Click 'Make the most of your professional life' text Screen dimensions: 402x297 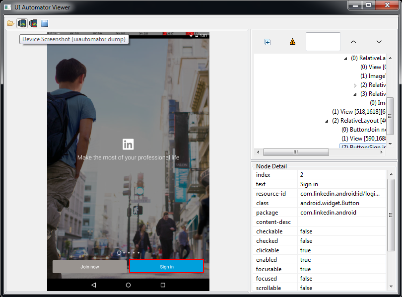128,157
